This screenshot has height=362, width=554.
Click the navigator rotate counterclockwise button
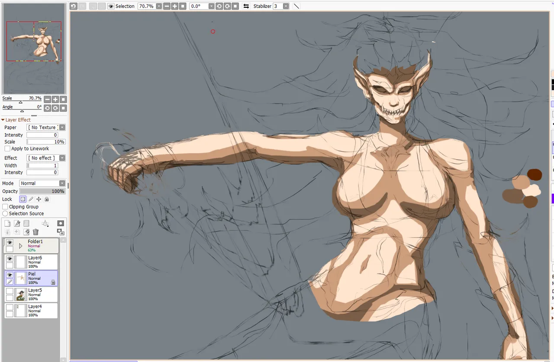(48, 108)
